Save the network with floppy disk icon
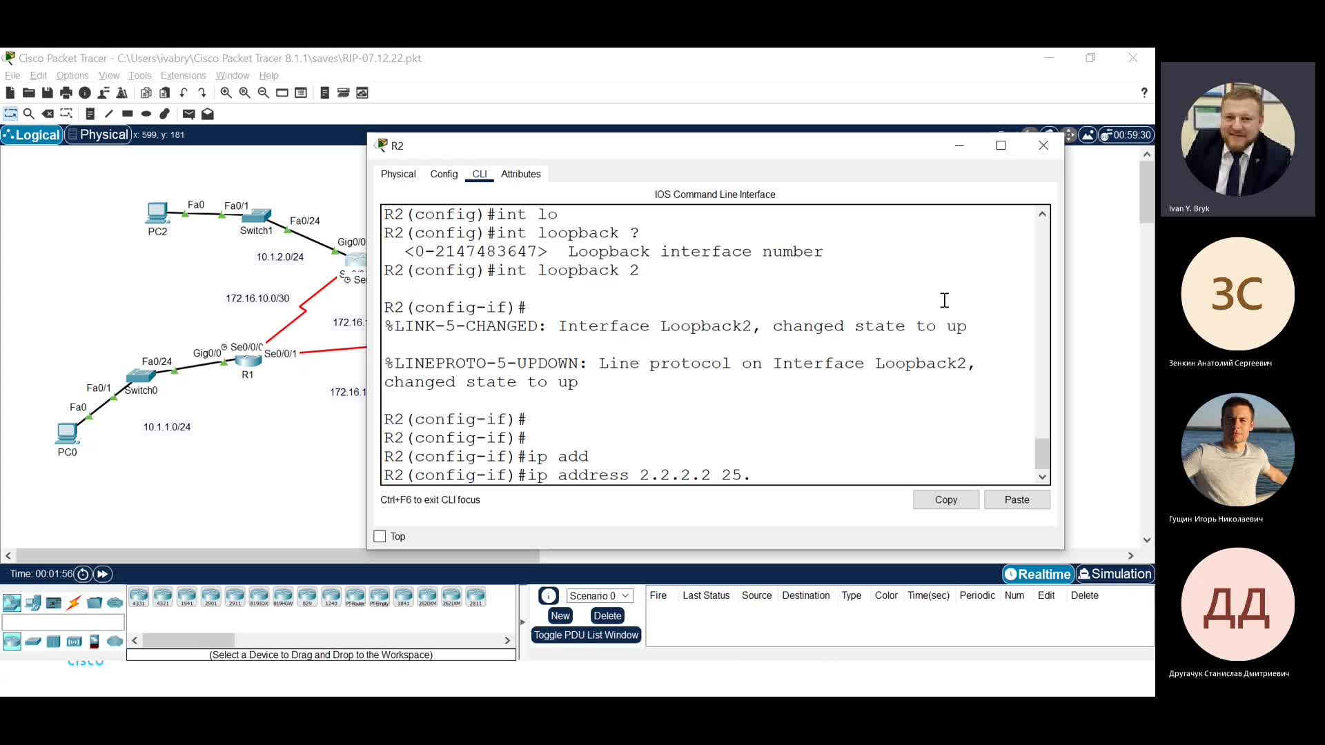The height and width of the screenshot is (745, 1325). (47, 93)
